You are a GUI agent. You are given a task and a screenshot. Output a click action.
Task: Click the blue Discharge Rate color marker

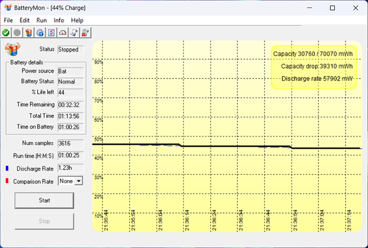point(7,168)
